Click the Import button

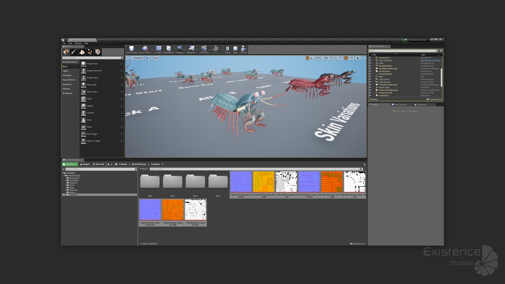85,164
